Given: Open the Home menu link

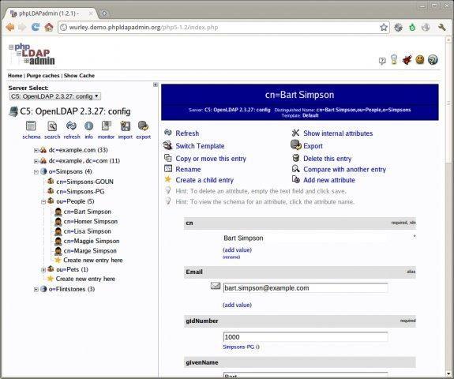Looking at the screenshot, I should coord(15,76).
